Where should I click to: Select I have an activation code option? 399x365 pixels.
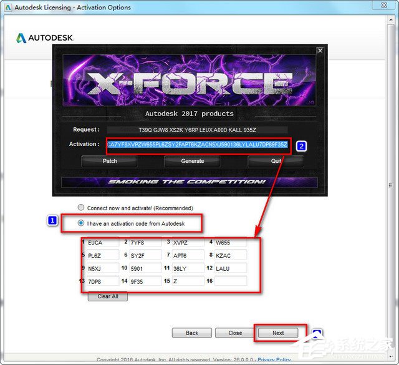click(81, 223)
